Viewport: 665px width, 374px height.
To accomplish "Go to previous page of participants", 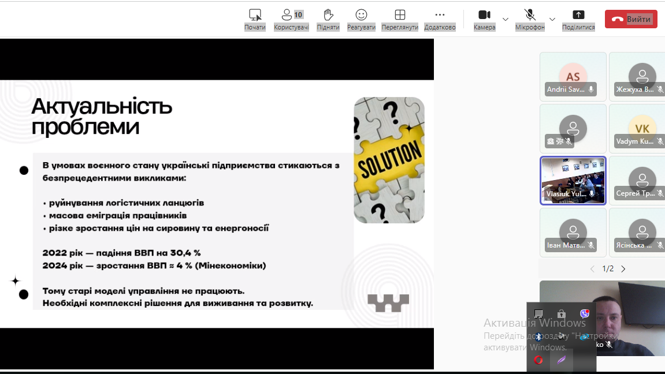I will click(x=592, y=269).
